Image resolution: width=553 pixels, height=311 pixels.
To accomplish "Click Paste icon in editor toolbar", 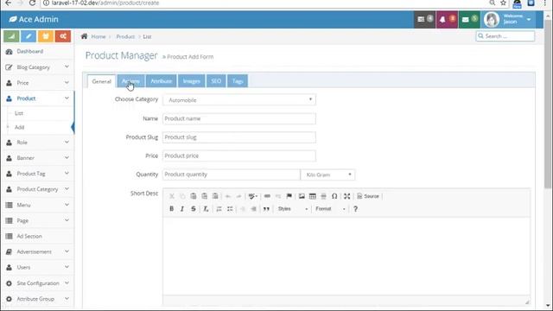I will coord(194,196).
